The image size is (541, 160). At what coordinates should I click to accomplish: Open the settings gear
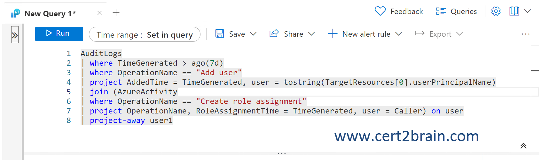pos(496,11)
